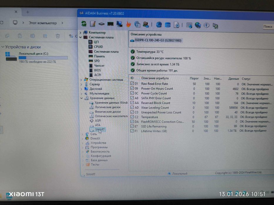Collapse Устройства и диски group in Explorer

click(3, 47)
